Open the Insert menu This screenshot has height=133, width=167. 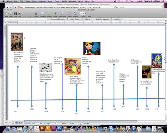coord(35,1)
